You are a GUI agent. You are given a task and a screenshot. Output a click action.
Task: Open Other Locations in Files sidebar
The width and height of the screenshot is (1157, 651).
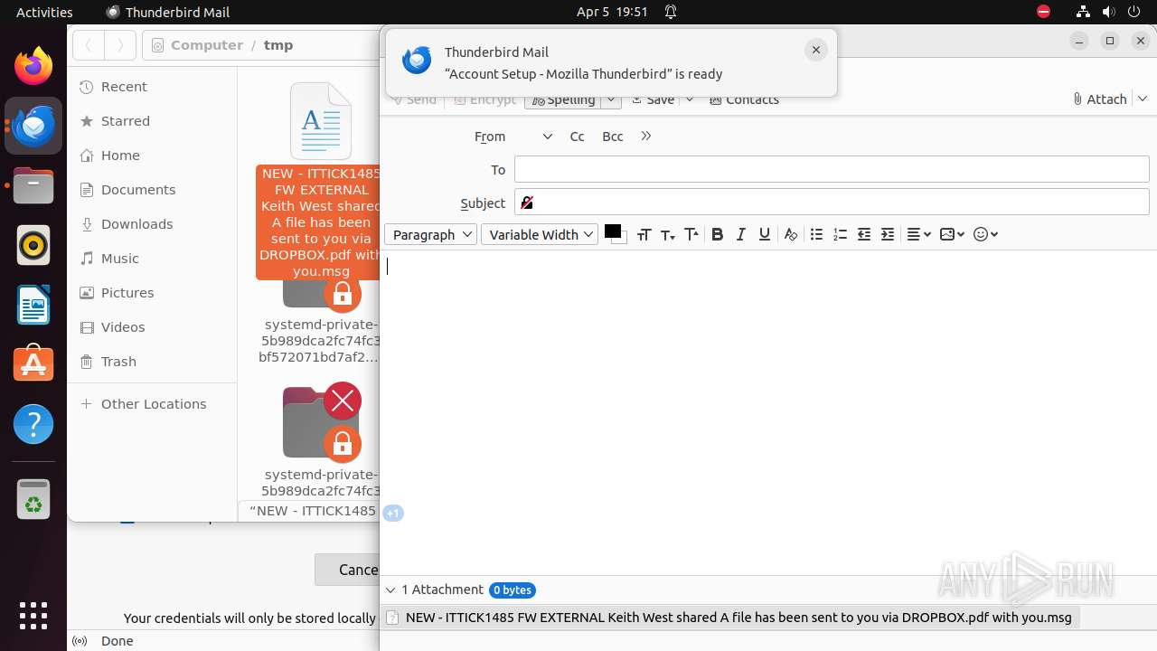(152, 404)
